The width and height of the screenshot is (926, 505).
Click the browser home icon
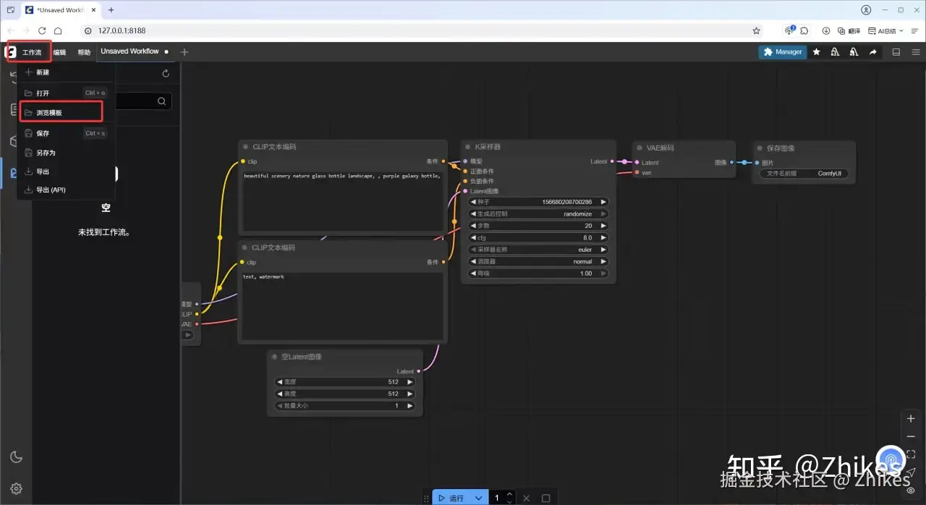[x=58, y=31]
